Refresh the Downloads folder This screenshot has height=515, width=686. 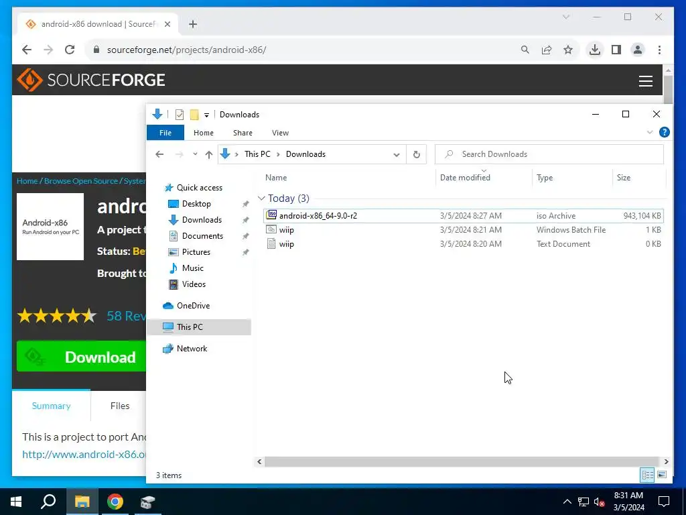[x=417, y=154]
